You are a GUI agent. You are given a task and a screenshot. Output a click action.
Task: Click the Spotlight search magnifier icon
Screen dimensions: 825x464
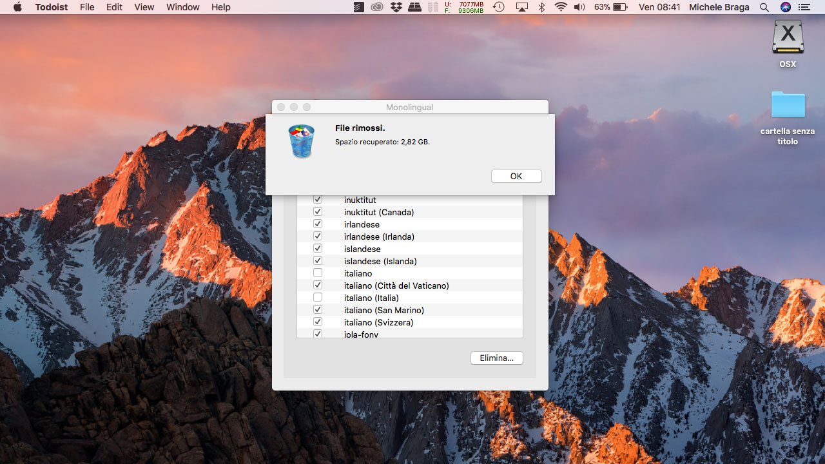click(764, 7)
